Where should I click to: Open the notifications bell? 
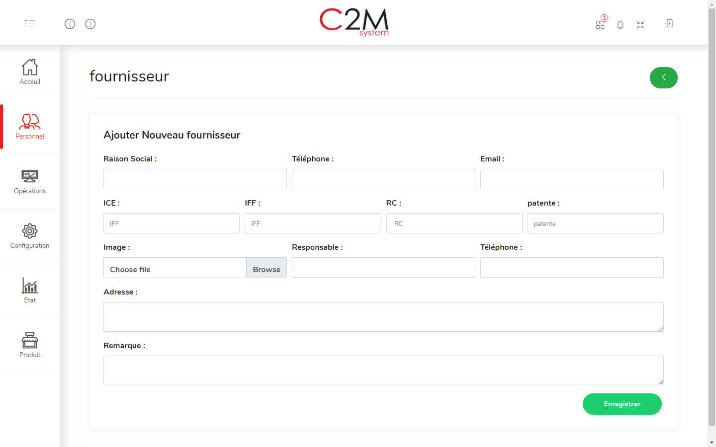tap(620, 24)
